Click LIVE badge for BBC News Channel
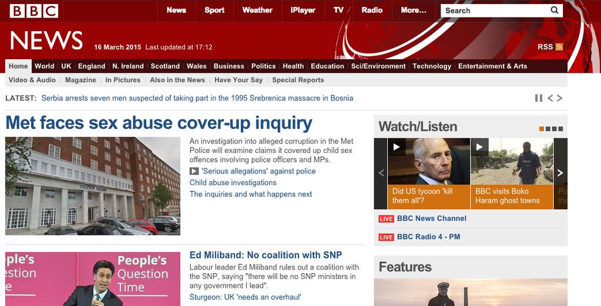Viewport: 601px width, 306px height. click(386, 219)
